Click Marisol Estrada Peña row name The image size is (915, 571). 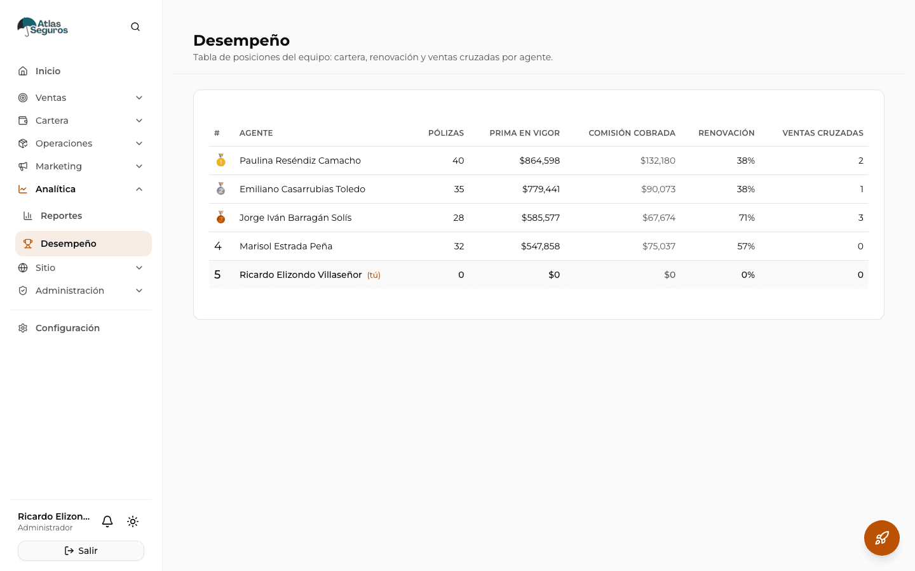[286, 246]
